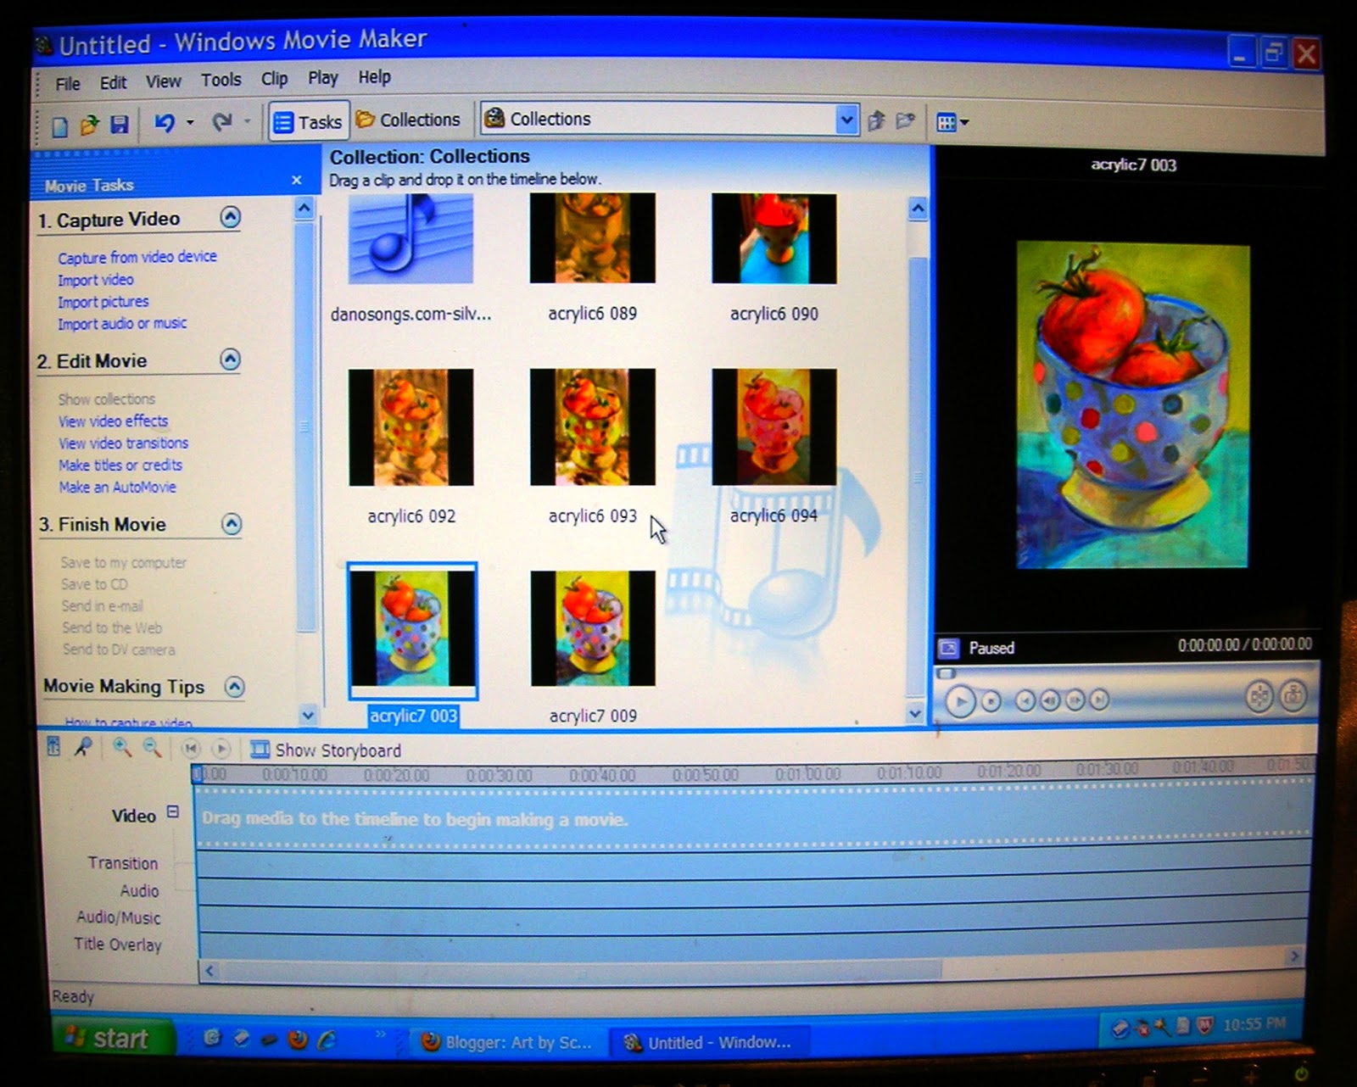
Task: Take a picture from the preview
Action: point(1293,695)
